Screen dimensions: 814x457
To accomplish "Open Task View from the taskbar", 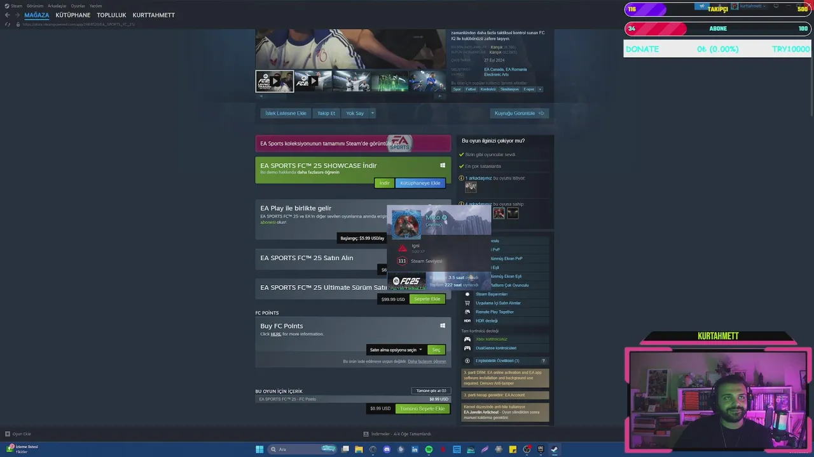I will click(345, 449).
